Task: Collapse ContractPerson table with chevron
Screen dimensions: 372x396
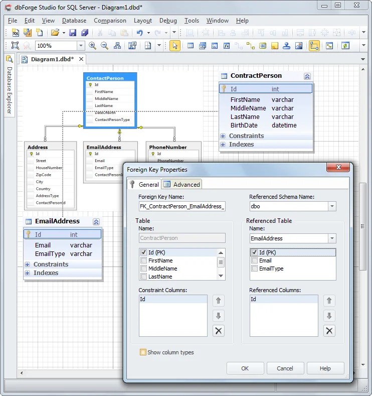Action: [307, 76]
